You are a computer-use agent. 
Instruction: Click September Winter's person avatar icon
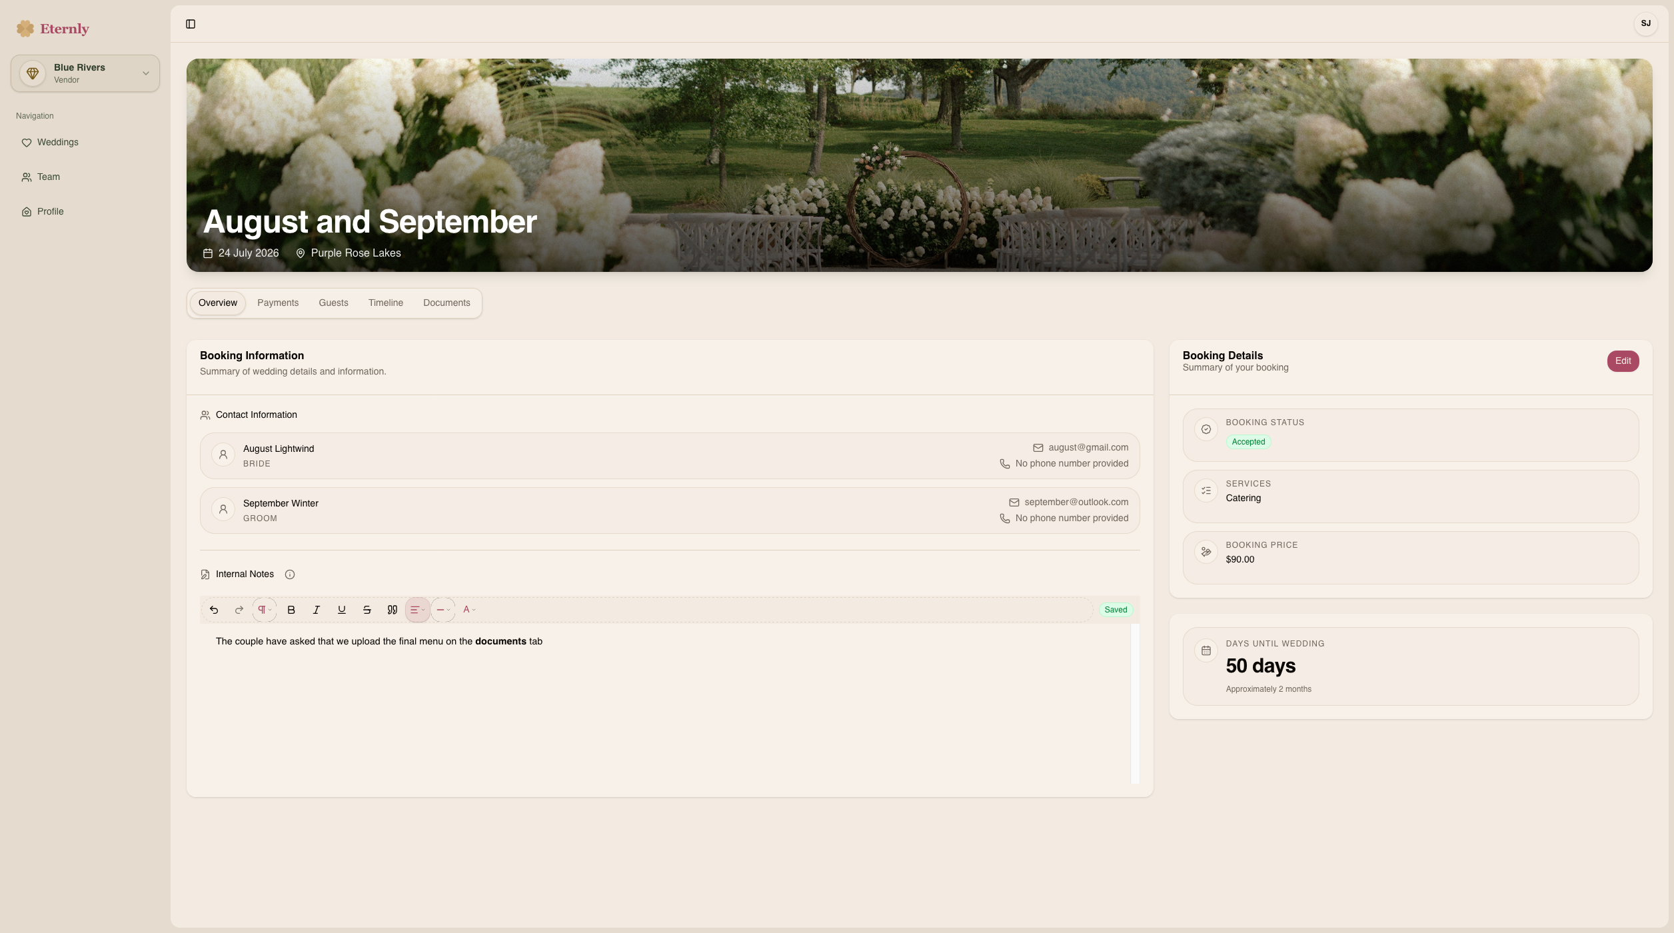[x=223, y=509]
